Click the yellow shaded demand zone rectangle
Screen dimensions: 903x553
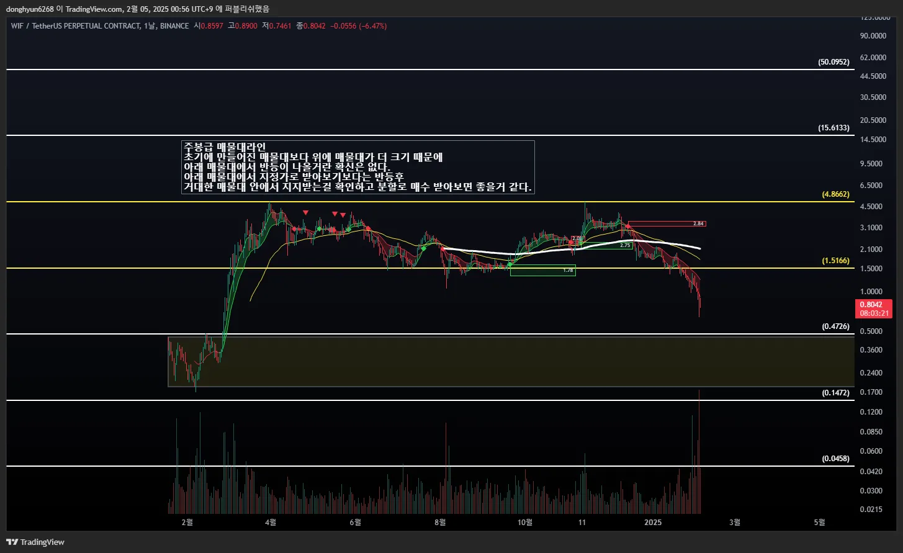point(511,362)
